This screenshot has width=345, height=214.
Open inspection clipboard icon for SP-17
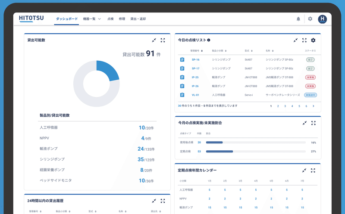[182, 68]
